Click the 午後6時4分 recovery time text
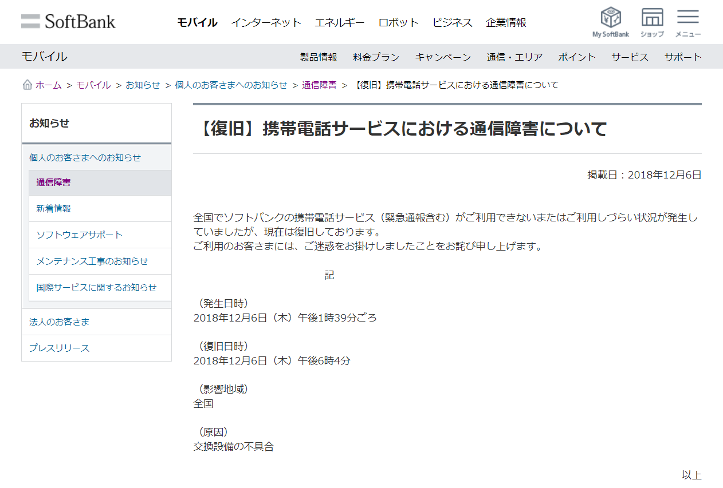 (324, 361)
